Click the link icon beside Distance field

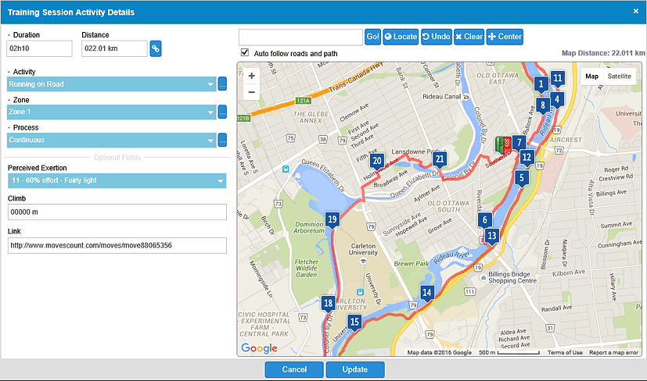coord(156,48)
